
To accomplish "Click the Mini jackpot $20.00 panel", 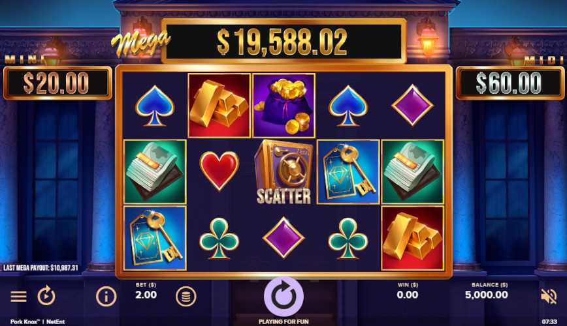I will [x=57, y=83].
